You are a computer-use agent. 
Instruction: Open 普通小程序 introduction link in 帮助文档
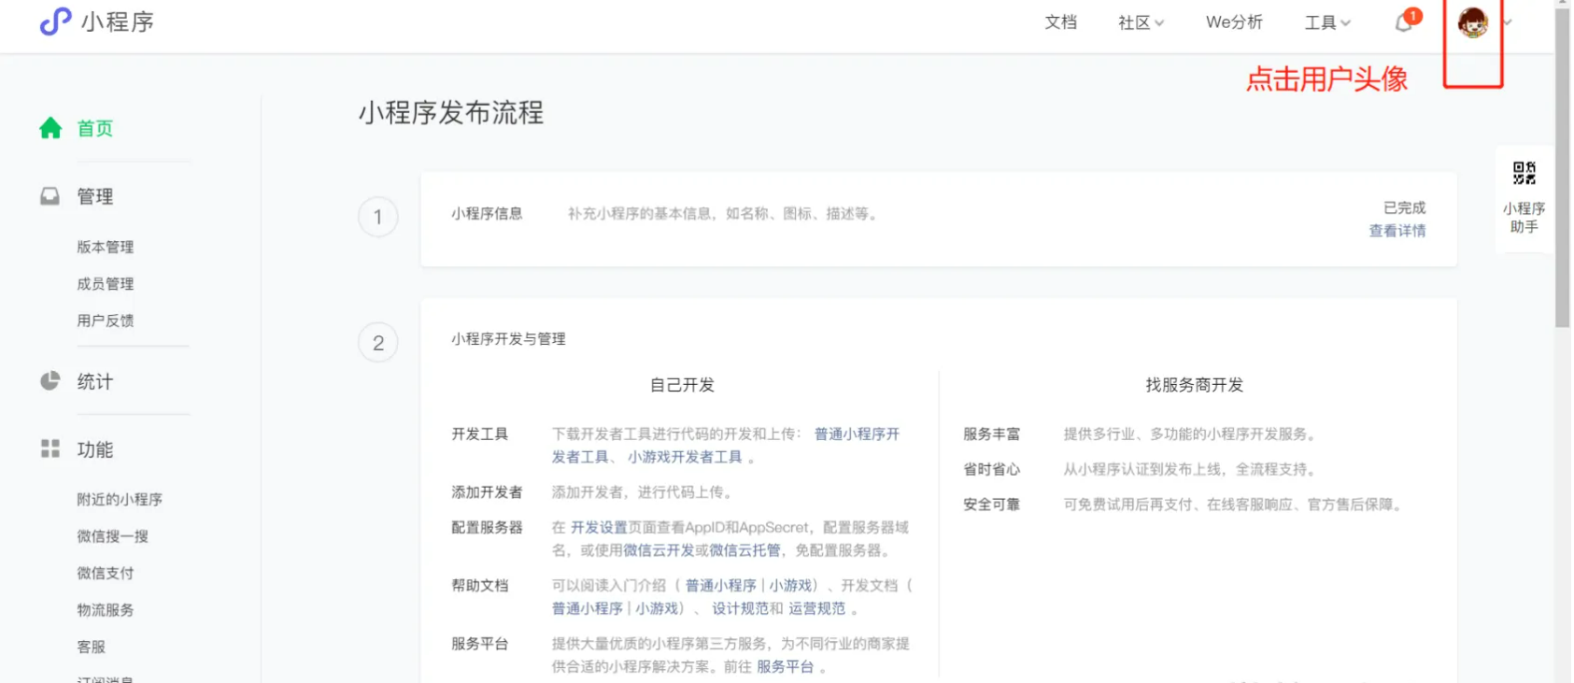point(720,585)
